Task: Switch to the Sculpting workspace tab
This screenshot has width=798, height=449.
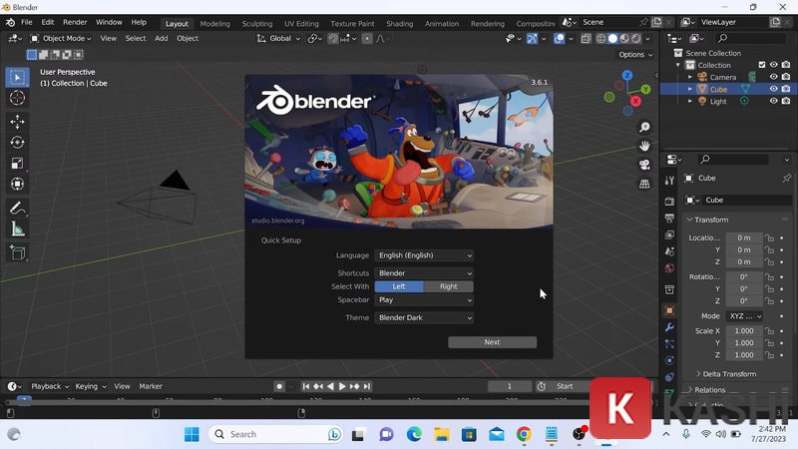Action: [x=257, y=23]
